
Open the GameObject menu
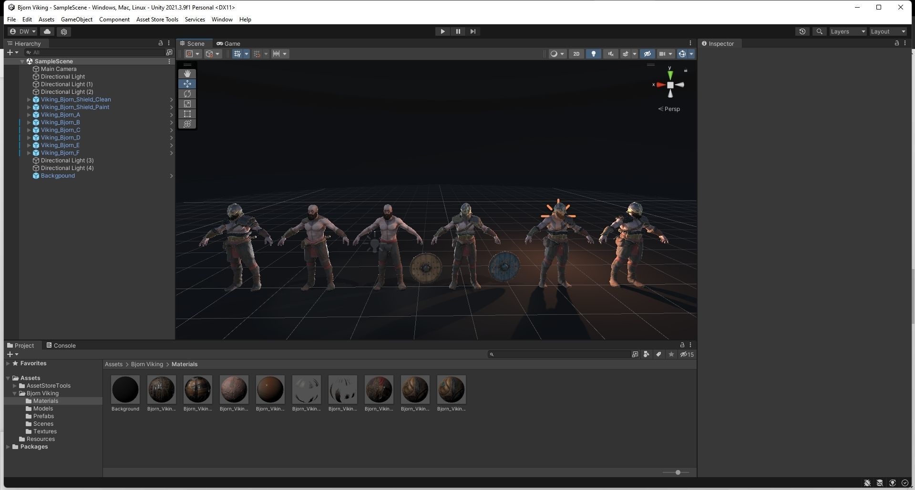click(77, 20)
